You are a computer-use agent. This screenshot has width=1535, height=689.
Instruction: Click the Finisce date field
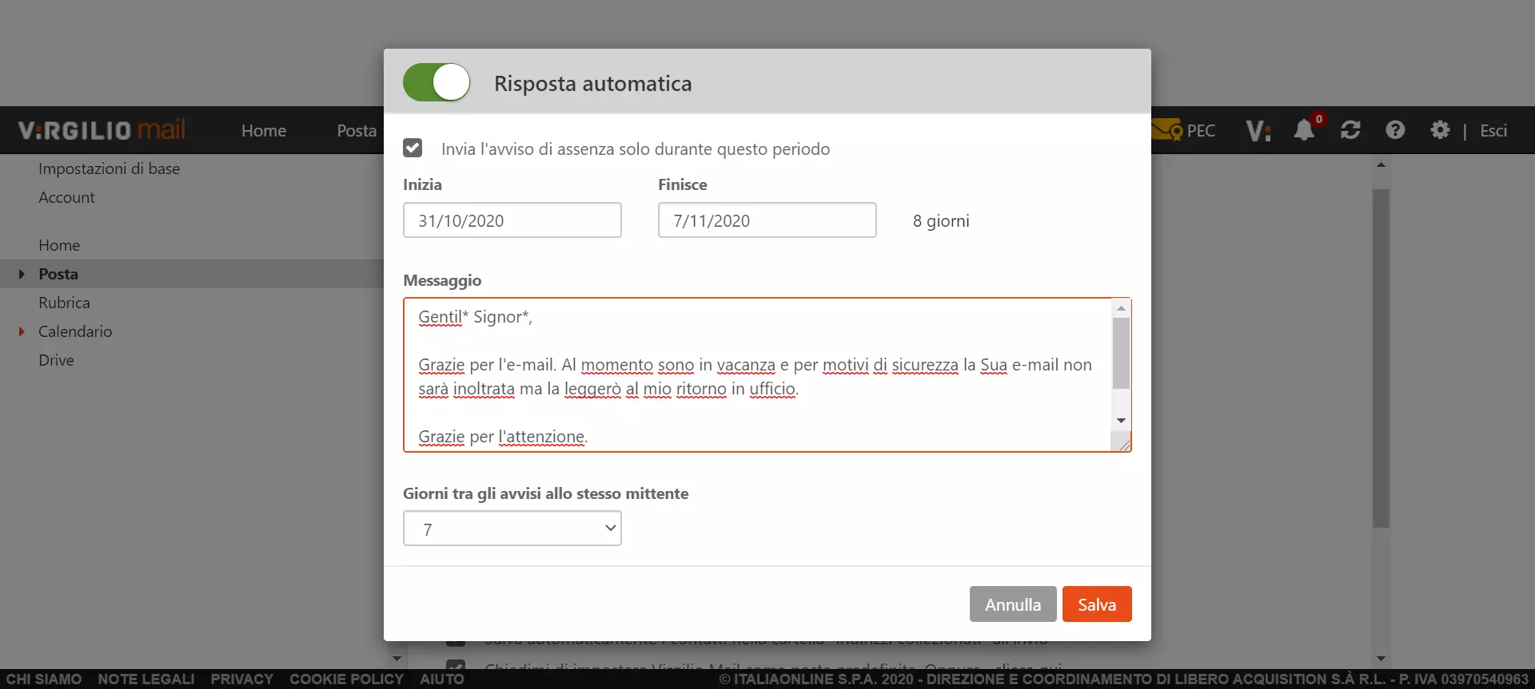(767, 220)
